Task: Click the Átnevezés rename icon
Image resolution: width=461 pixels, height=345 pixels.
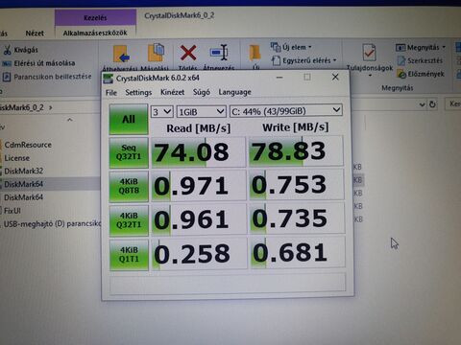Action: tap(219, 52)
